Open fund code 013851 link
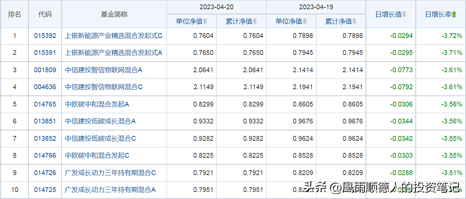 [x=45, y=121]
